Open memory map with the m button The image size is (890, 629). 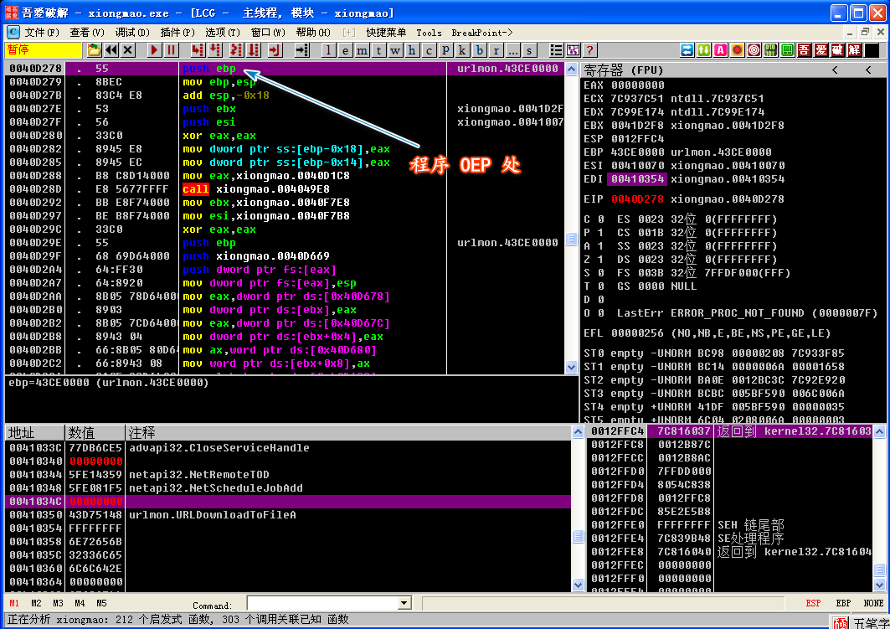[x=362, y=50]
